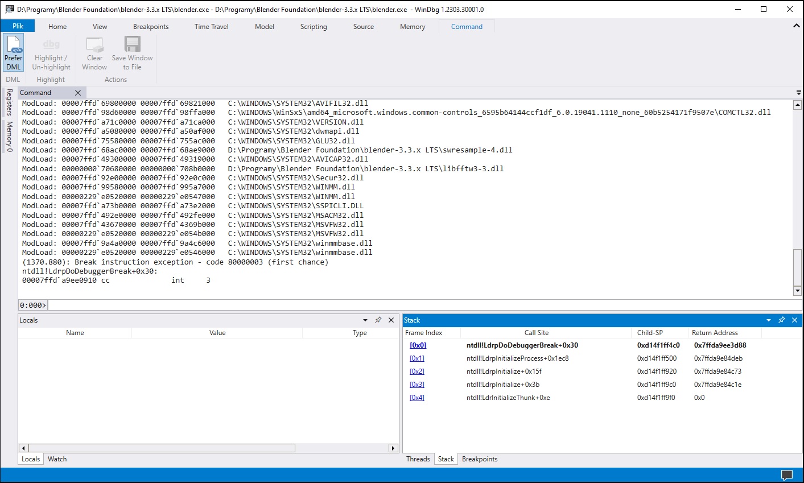Screen dimensions: 804x483
Task: Select stack frame [0x1] LdrpInitializeProcess
Action: pos(418,358)
